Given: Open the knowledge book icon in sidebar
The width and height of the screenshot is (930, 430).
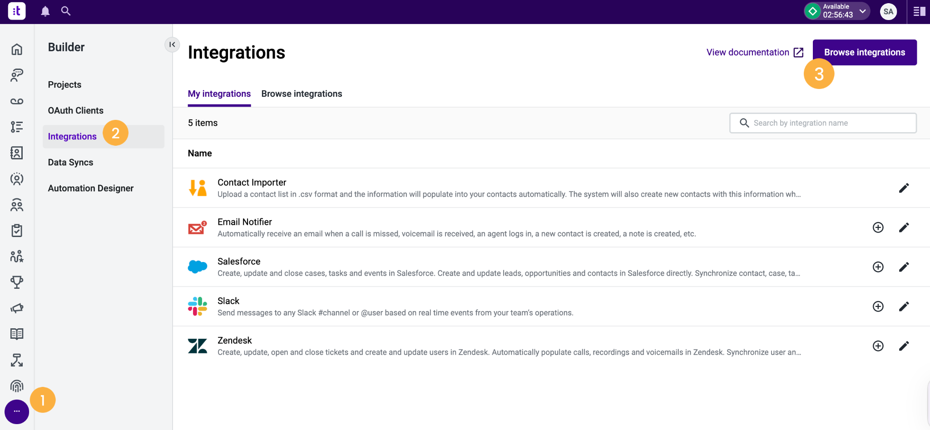Looking at the screenshot, I should 17,335.
